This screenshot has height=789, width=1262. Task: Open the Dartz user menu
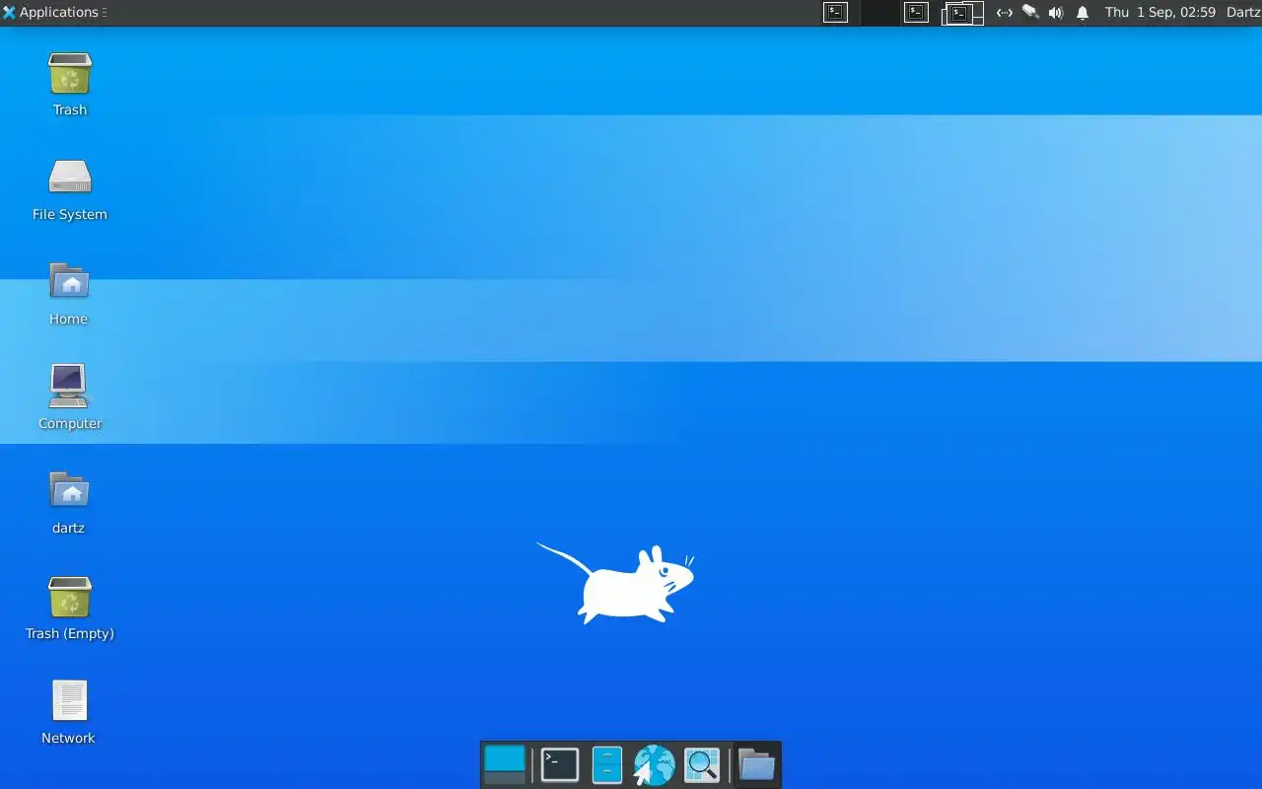pyautogui.click(x=1243, y=13)
